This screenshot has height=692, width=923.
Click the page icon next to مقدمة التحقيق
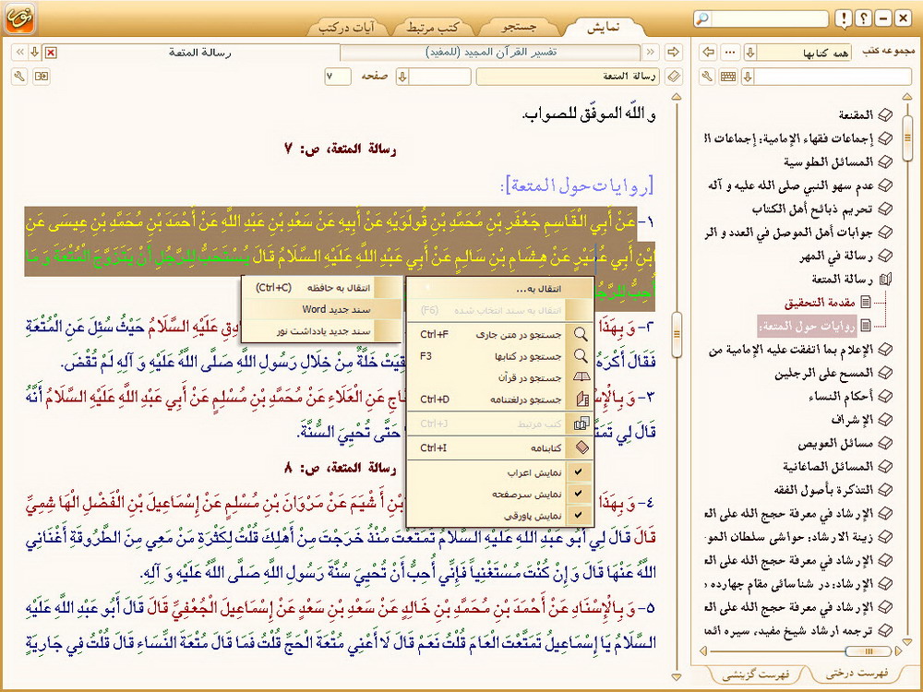[866, 303]
